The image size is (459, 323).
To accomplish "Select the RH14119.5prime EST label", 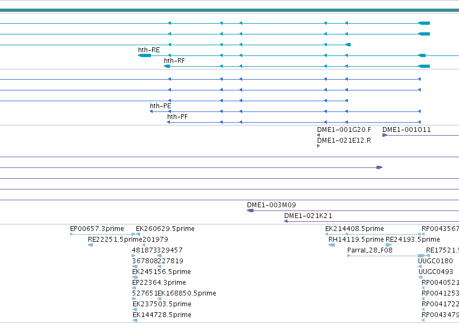I will point(356,240).
